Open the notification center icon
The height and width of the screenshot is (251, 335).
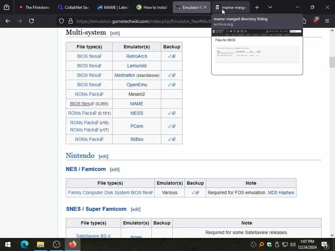click(x=325, y=244)
